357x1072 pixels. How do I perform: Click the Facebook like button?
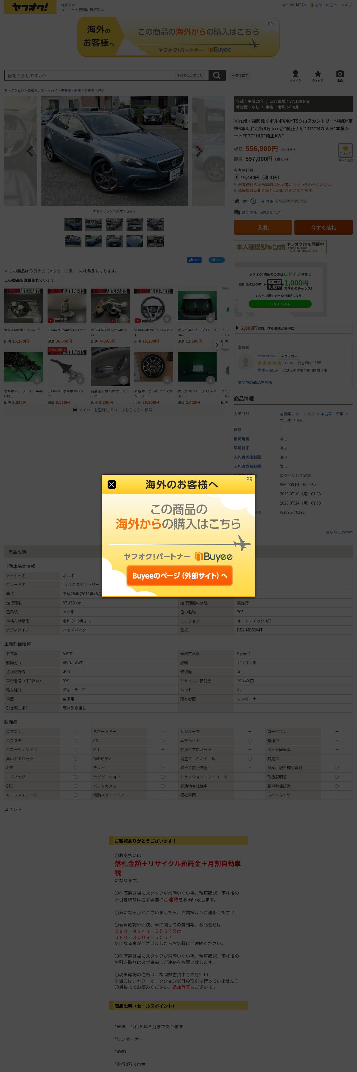(194, 260)
